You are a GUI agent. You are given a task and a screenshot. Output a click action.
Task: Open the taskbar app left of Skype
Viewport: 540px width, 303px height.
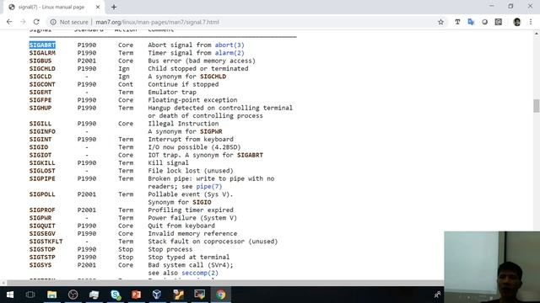point(94,295)
